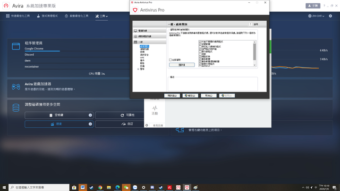
Task: Select the 目錄 tree item
Action: tap(142, 66)
